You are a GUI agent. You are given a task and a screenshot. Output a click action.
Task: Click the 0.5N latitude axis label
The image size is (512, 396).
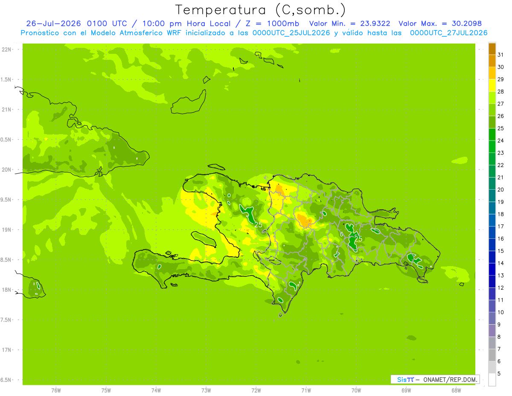pyautogui.click(x=6, y=140)
